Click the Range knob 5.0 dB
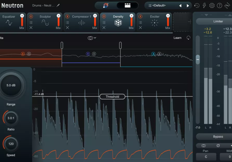The height and width of the screenshot is (162, 232). (11, 85)
